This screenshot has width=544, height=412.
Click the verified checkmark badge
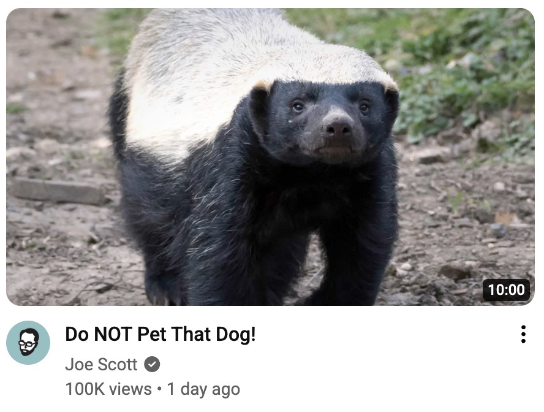click(152, 364)
